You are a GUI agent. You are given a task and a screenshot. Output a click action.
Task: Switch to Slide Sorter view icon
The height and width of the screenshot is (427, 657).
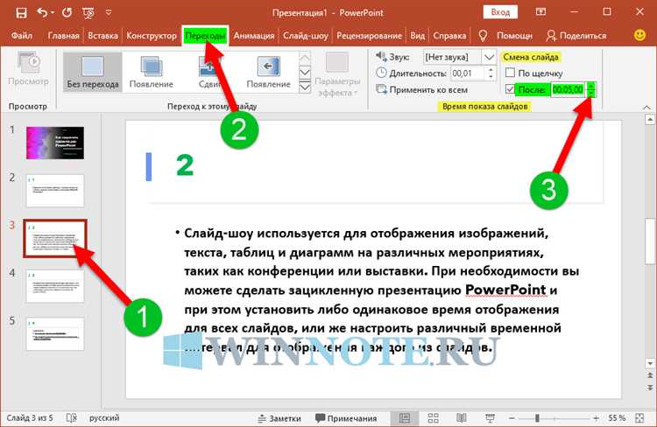pyautogui.click(x=434, y=417)
